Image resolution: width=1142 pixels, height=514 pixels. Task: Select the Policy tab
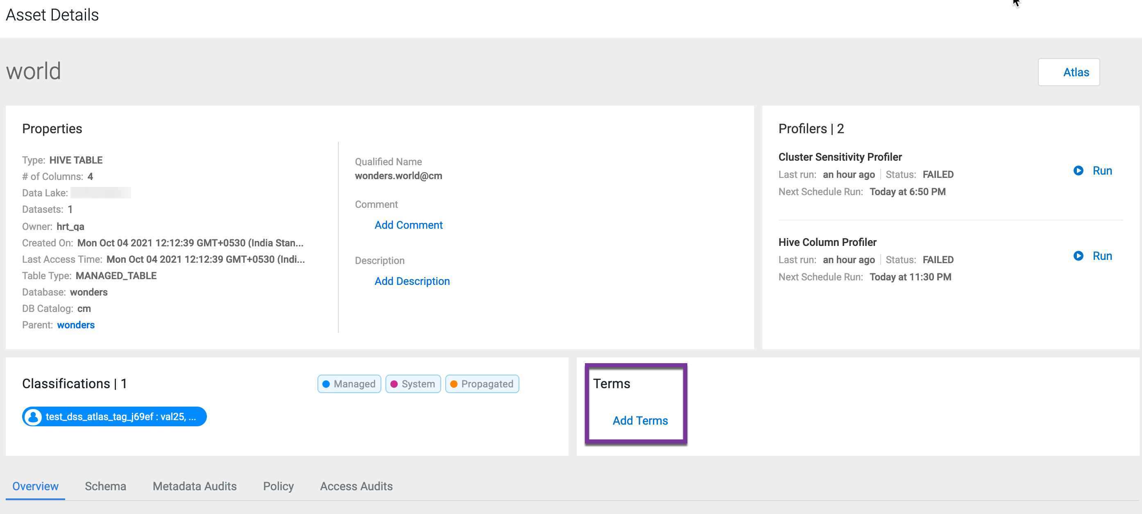tap(278, 486)
